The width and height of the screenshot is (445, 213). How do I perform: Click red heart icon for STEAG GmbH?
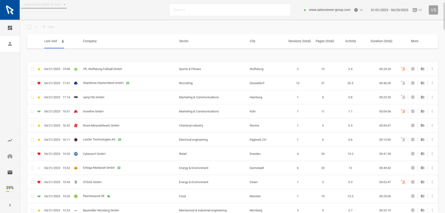(39, 182)
